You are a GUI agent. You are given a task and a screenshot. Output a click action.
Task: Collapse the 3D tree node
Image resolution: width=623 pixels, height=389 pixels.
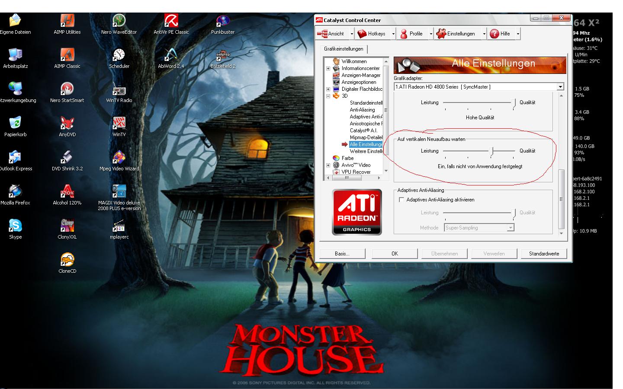tap(328, 96)
